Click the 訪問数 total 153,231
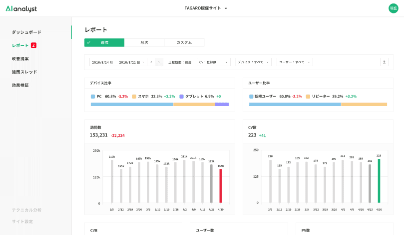The height and width of the screenshot is (235, 404). point(99,135)
